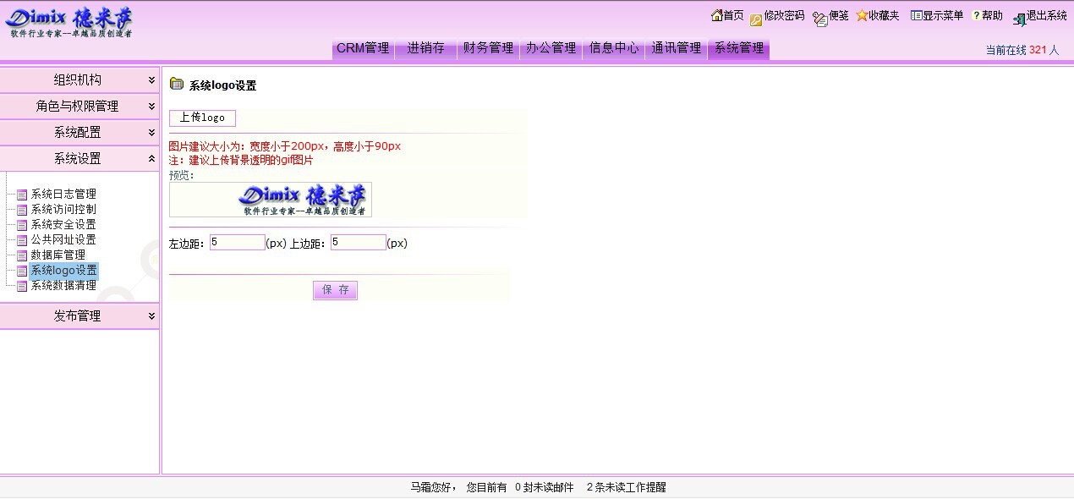Click the favorites (收藏夹) star icon
The image size is (1074, 499).
point(862,15)
